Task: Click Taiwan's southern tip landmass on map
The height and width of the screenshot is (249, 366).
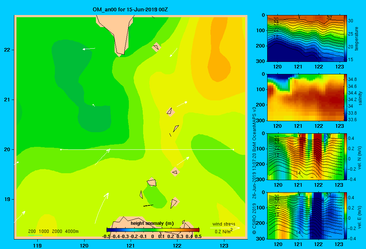Action: pyautogui.click(x=117, y=33)
